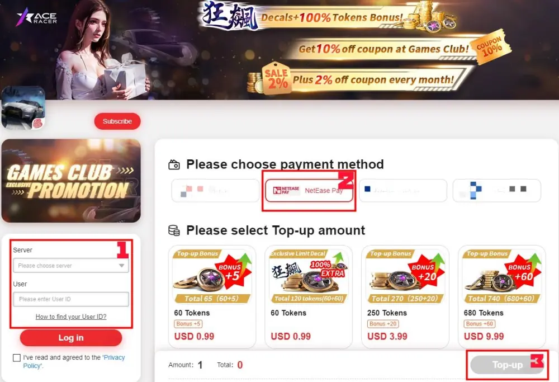This screenshot has width=559, height=382.
Task: Click the Subscribe button
Action: click(117, 121)
